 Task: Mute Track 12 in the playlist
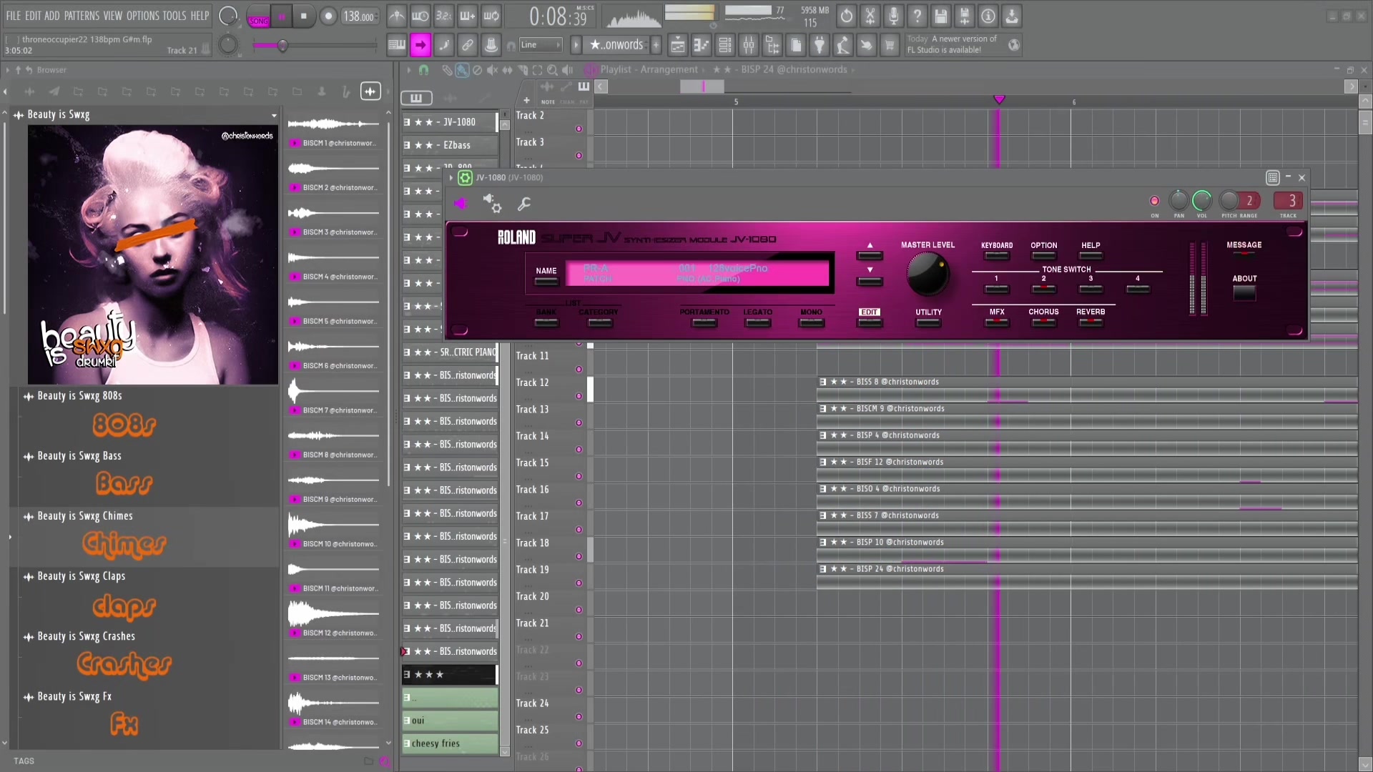point(579,397)
